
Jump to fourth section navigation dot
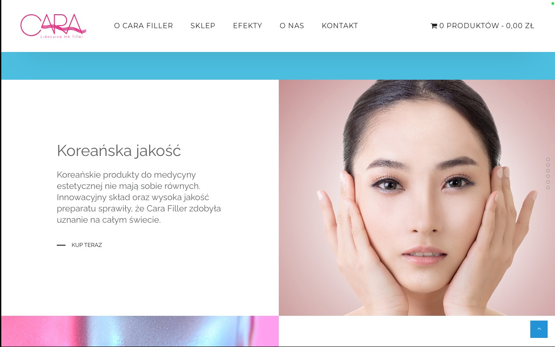(548, 176)
